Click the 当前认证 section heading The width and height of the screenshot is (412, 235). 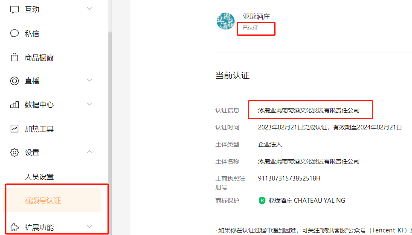[232, 75]
